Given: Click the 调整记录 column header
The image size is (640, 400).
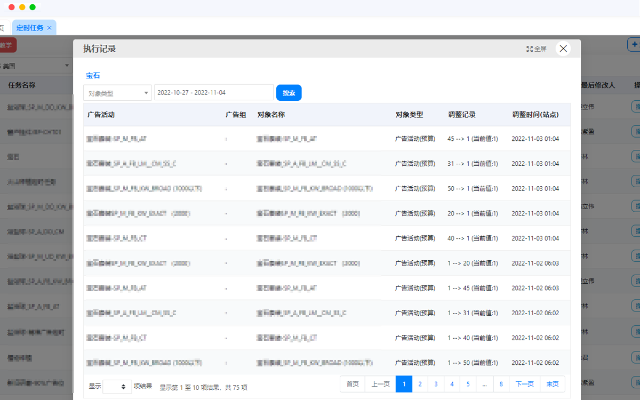Looking at the screenshot, I should pos(462,115).
